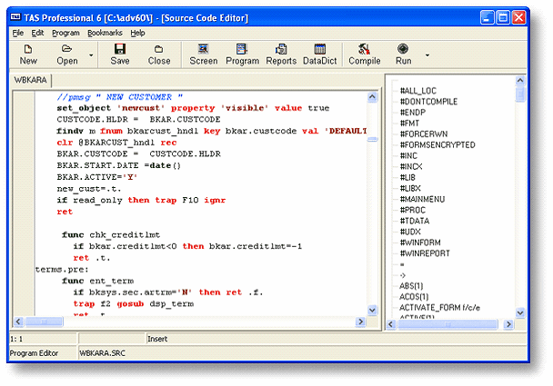Click the Close toolbar icon
The image size is (553, 386).
coord(159,49)
